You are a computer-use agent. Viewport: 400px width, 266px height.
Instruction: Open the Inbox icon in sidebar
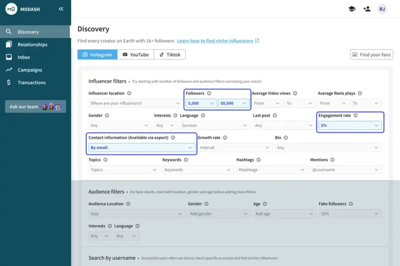(9, 57)
